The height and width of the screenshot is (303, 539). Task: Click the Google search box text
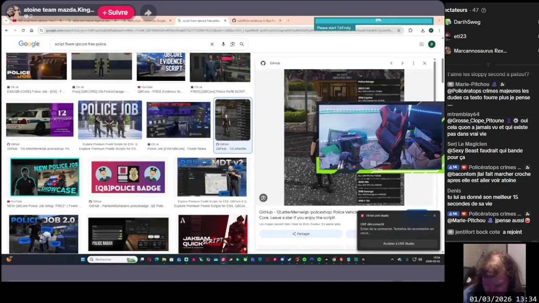tap(80, 44)
